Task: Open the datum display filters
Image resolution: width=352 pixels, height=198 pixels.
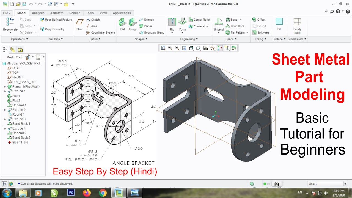Action: point(213,48)
